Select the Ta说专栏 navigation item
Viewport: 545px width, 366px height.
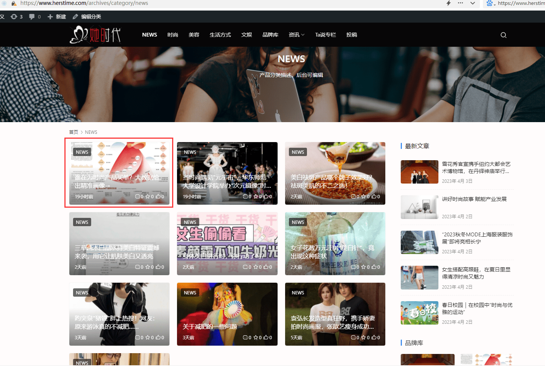(325, 35)
